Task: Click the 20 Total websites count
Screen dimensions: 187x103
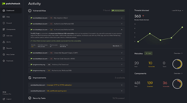Action: click(137, 63)
